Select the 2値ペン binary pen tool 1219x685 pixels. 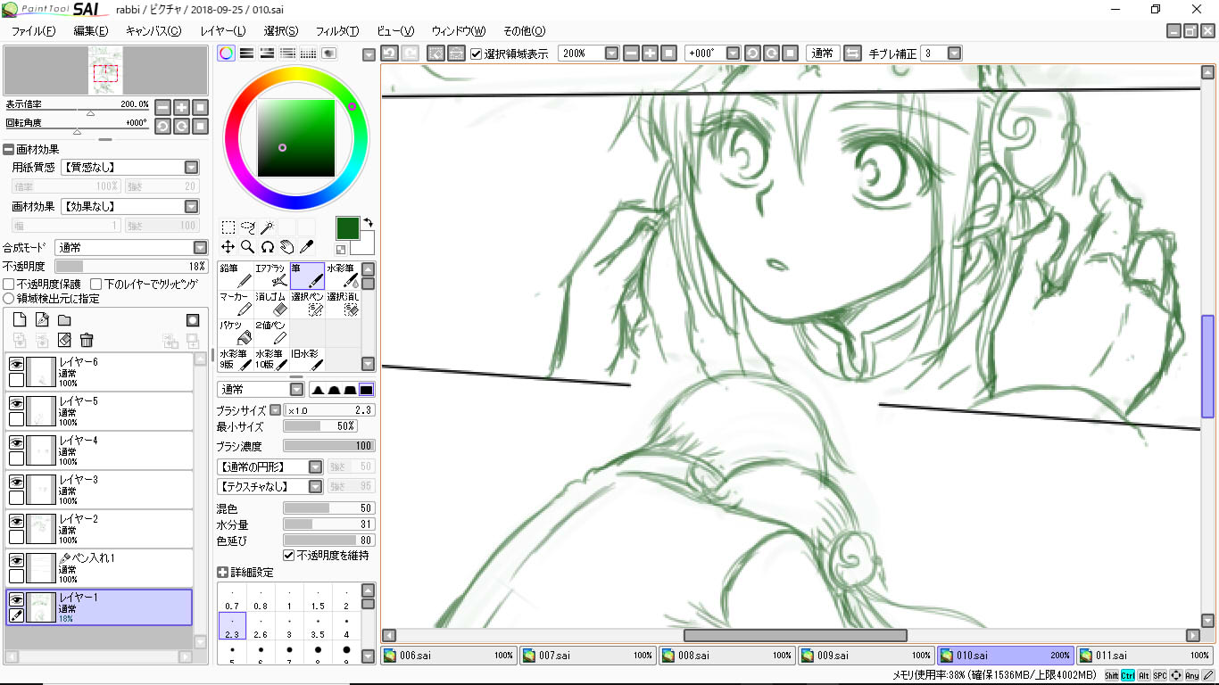tap(271, 333)
